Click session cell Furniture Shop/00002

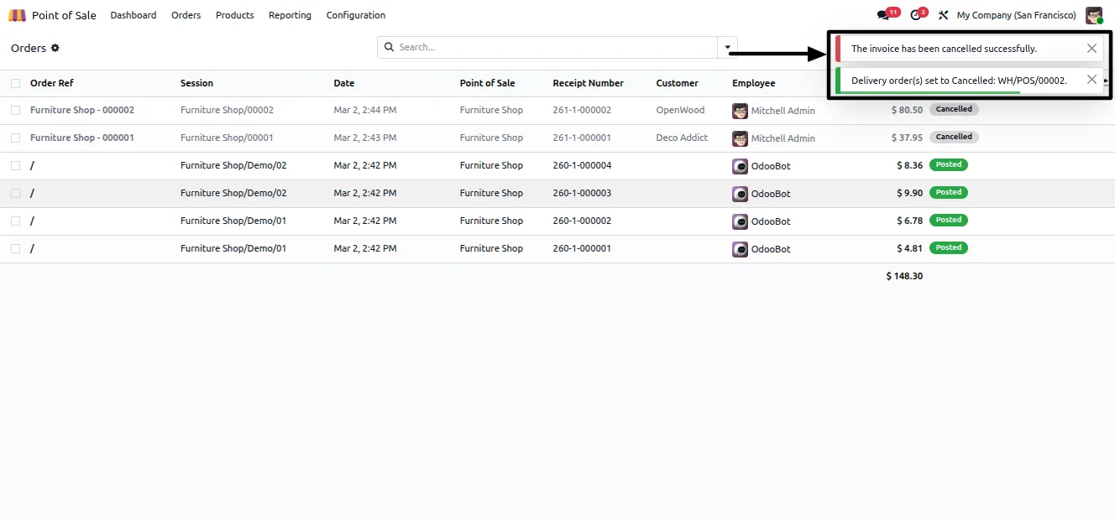click(227, 110)
